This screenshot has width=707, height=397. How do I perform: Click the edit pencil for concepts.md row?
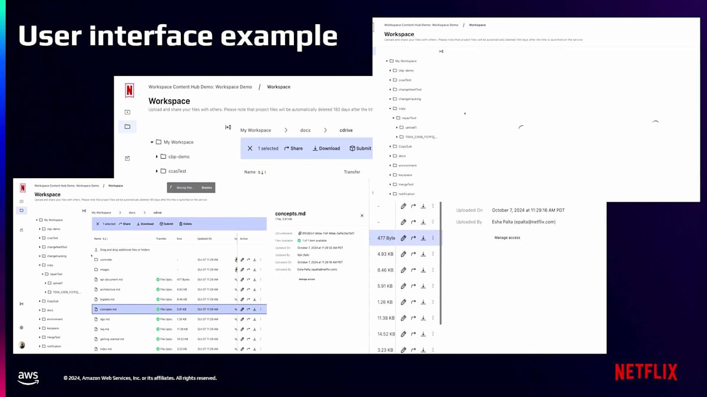point(242,309)
